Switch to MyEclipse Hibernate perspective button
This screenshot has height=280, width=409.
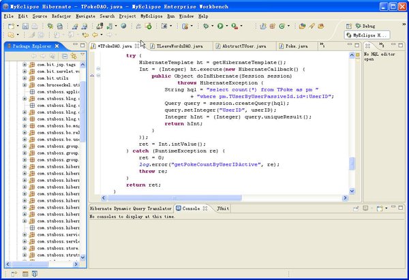coord(367,35)
